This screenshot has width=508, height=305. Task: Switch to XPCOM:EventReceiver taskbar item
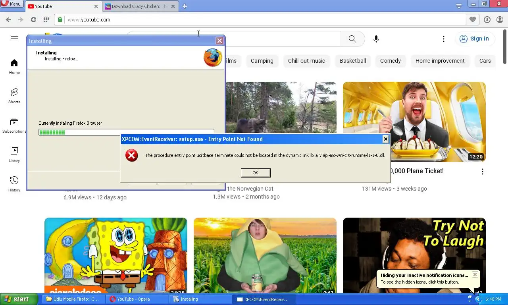coord(264,299)
